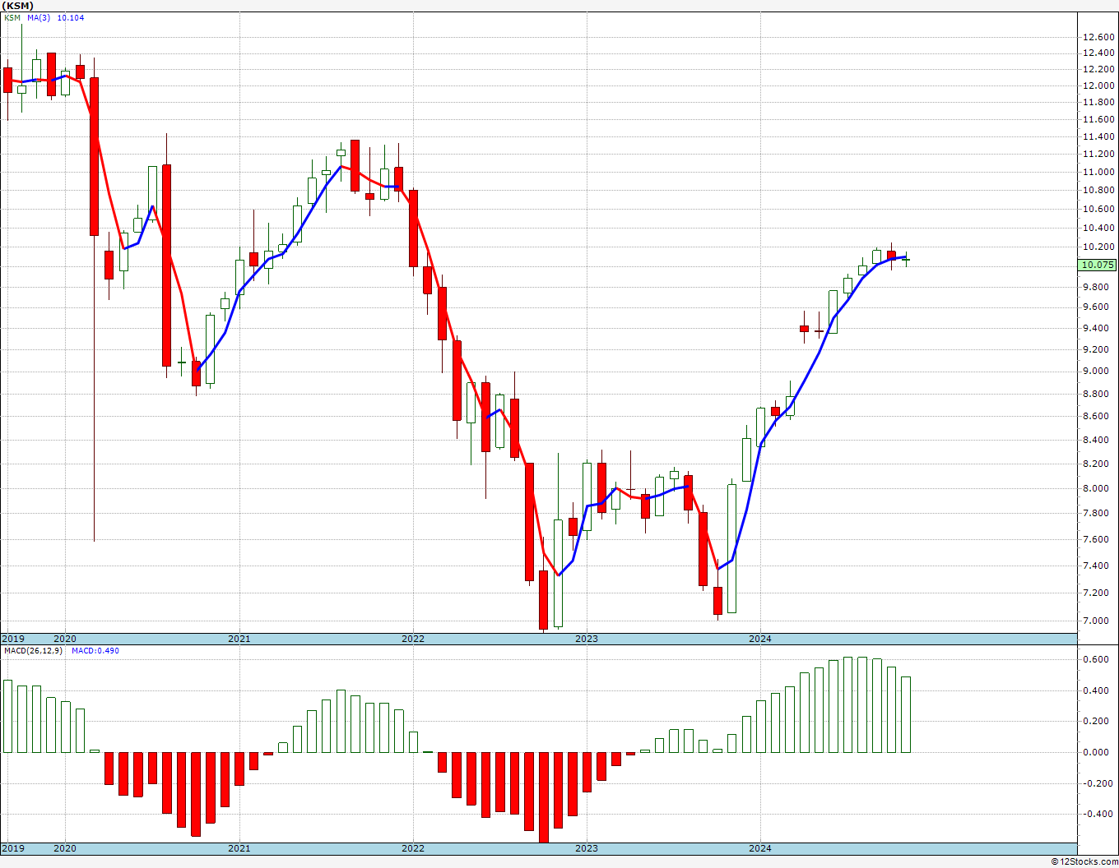Click the 2022 label on price time axis
Image resolution: width=1119 pixels, height=868 pixels.
point(413,639)
